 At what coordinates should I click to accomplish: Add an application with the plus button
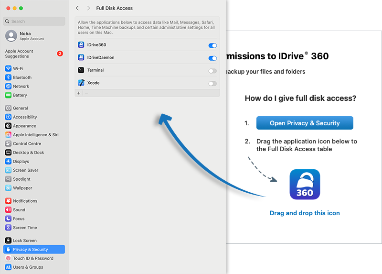(x=78, y=93)
